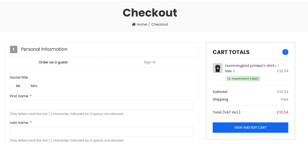Image resolution: width=308 pixels, height=144 pixels.
Task: Click the Cart Totals heading
Action: pos(231,52)
